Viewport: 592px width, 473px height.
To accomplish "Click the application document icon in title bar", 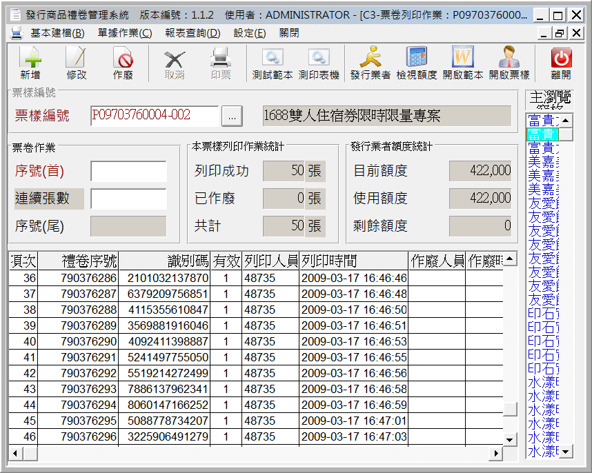I will pyautogui.click(x=16, y=15).
